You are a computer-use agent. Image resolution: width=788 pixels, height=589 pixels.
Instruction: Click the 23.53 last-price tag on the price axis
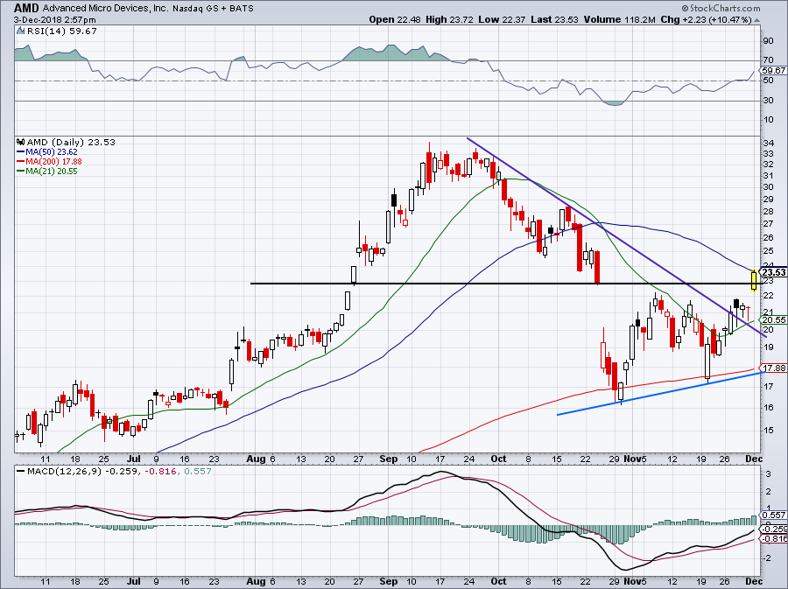[774, 272]
